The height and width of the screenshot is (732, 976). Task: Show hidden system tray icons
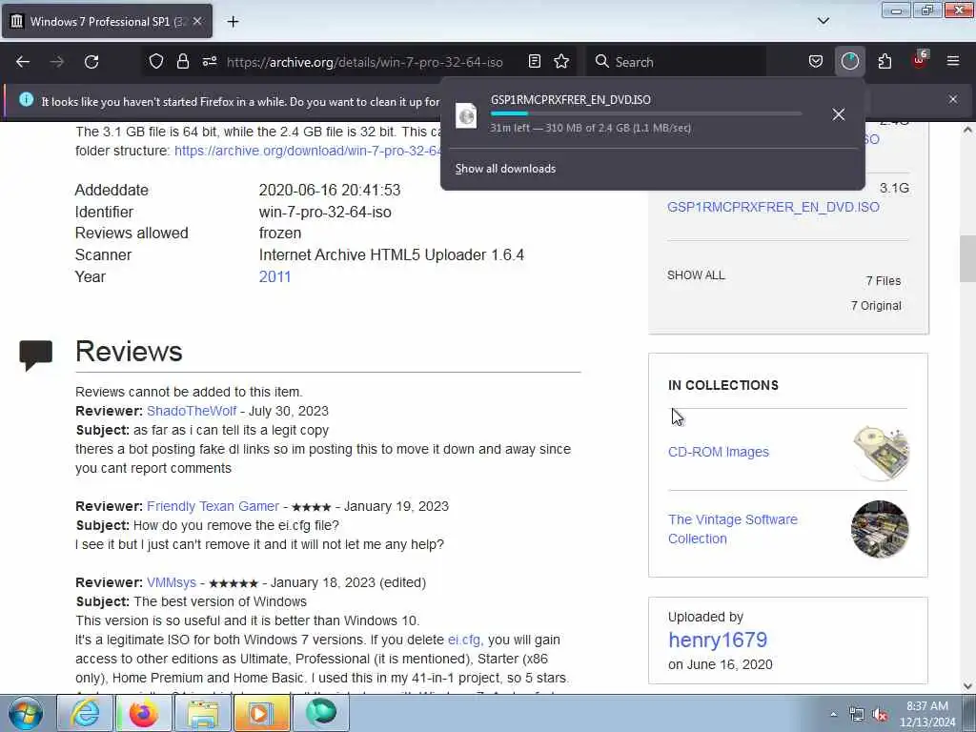833,715
